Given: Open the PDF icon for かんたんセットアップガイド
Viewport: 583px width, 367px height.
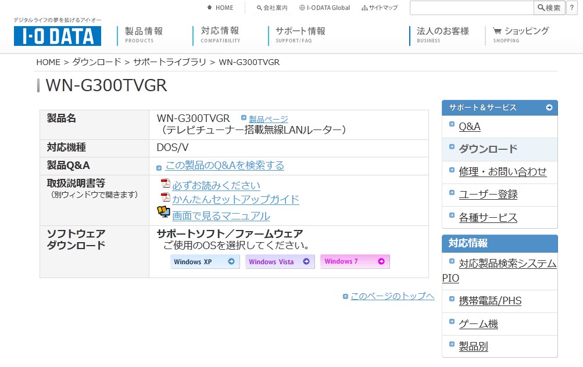Looking at the screenshot, I should pyautogui.click(x=166, y=199).
